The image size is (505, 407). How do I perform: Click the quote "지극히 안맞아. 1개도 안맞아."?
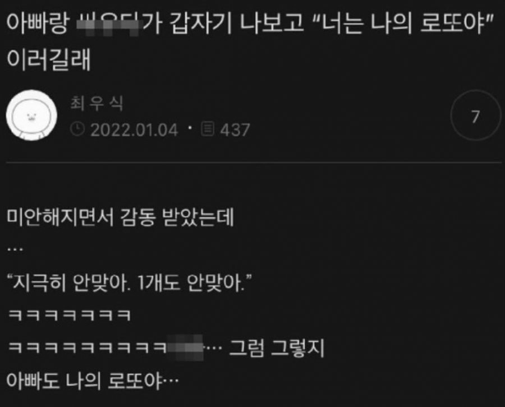click(129, 283)
